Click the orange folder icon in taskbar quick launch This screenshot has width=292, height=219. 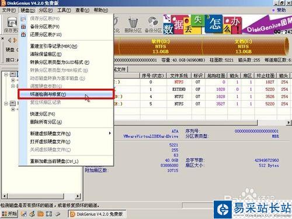coord(41,214)
